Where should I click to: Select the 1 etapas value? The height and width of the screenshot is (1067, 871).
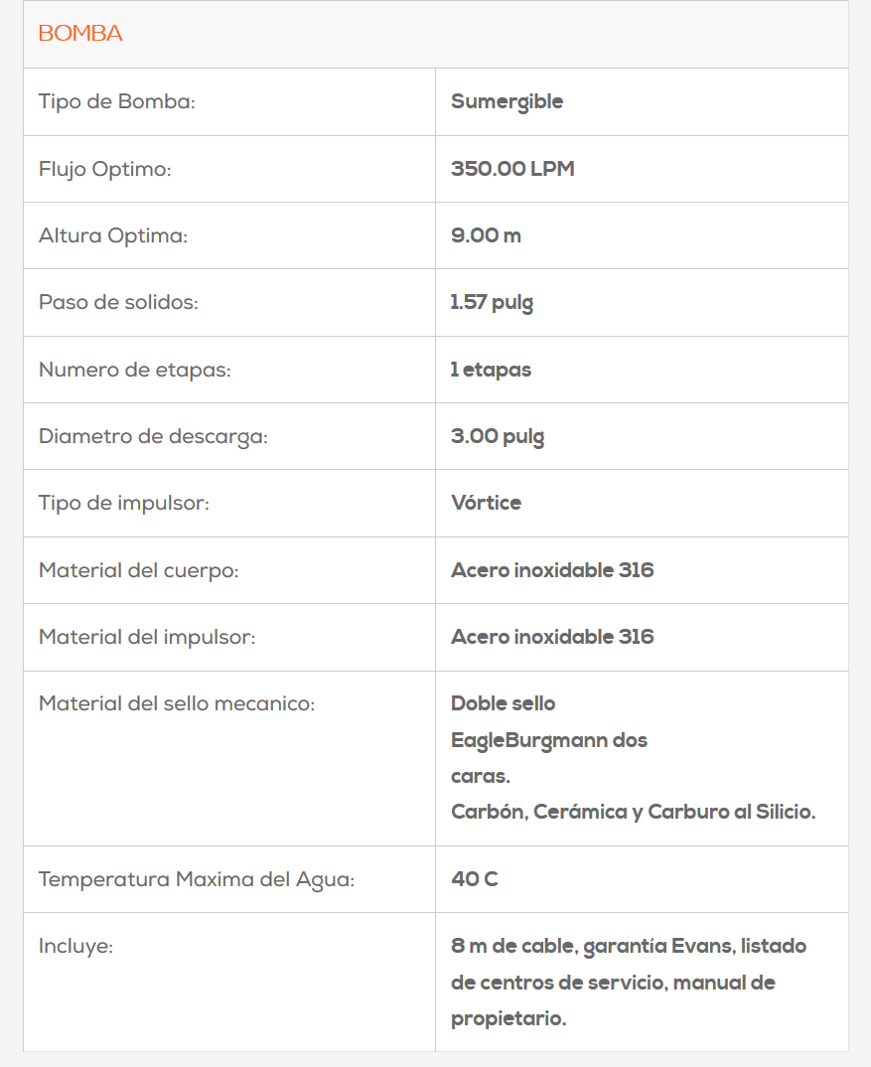[491, 370]
